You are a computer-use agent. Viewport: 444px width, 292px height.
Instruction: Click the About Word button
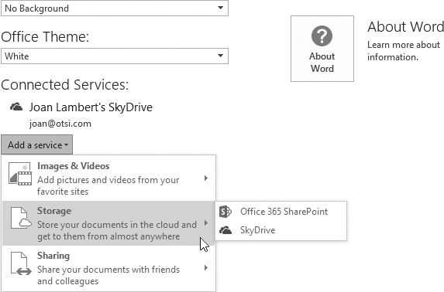(x=322, y=49)
